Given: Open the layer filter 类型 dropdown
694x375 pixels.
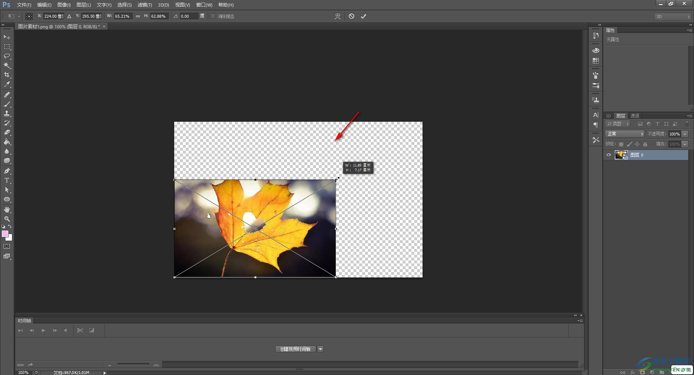Looking at the screenshot, I should pyautogui.click(x=618, y=124).
